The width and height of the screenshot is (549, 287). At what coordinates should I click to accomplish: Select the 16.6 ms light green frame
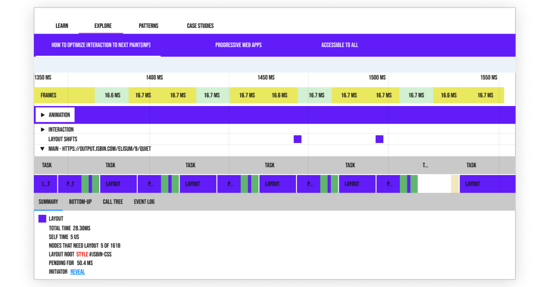pyautogui.click(x=112, y=95)
